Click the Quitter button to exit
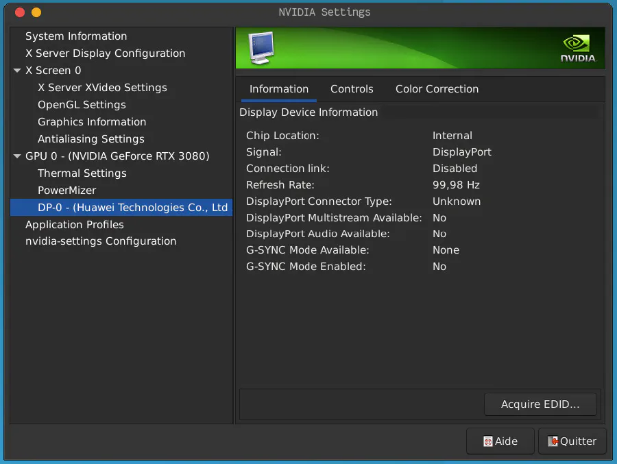617x464 pixels. click(572, 441)
